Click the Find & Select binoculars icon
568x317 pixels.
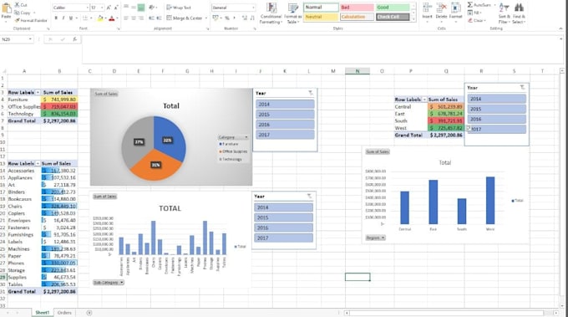519,8
